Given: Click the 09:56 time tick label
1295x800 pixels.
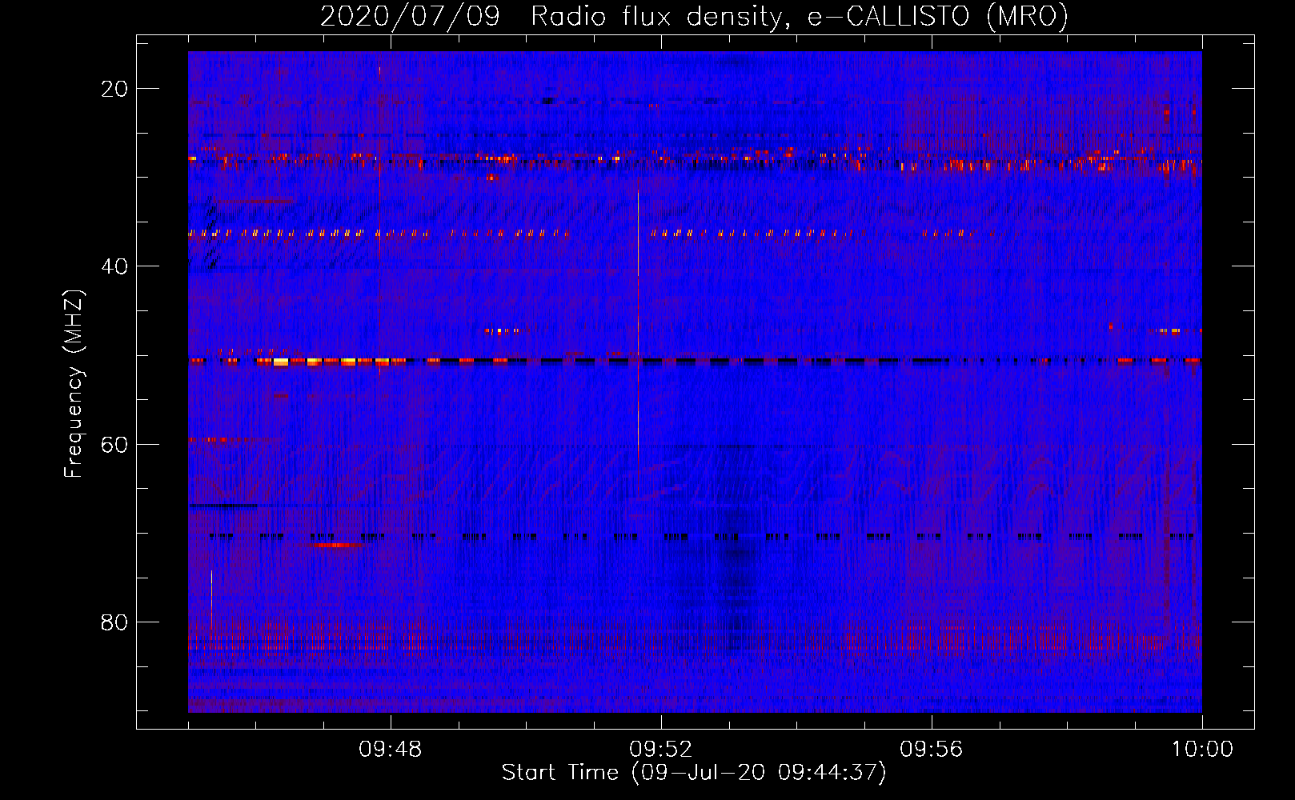Looking at the screenshot, I should tap(932, 750).
